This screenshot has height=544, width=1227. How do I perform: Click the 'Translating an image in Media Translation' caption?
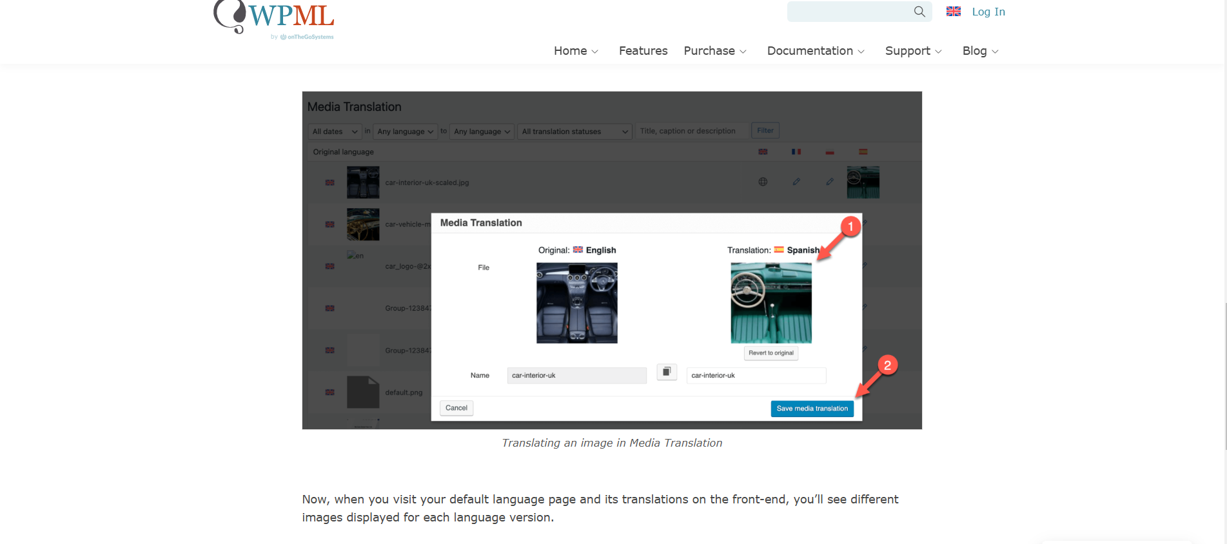point(612,443)
